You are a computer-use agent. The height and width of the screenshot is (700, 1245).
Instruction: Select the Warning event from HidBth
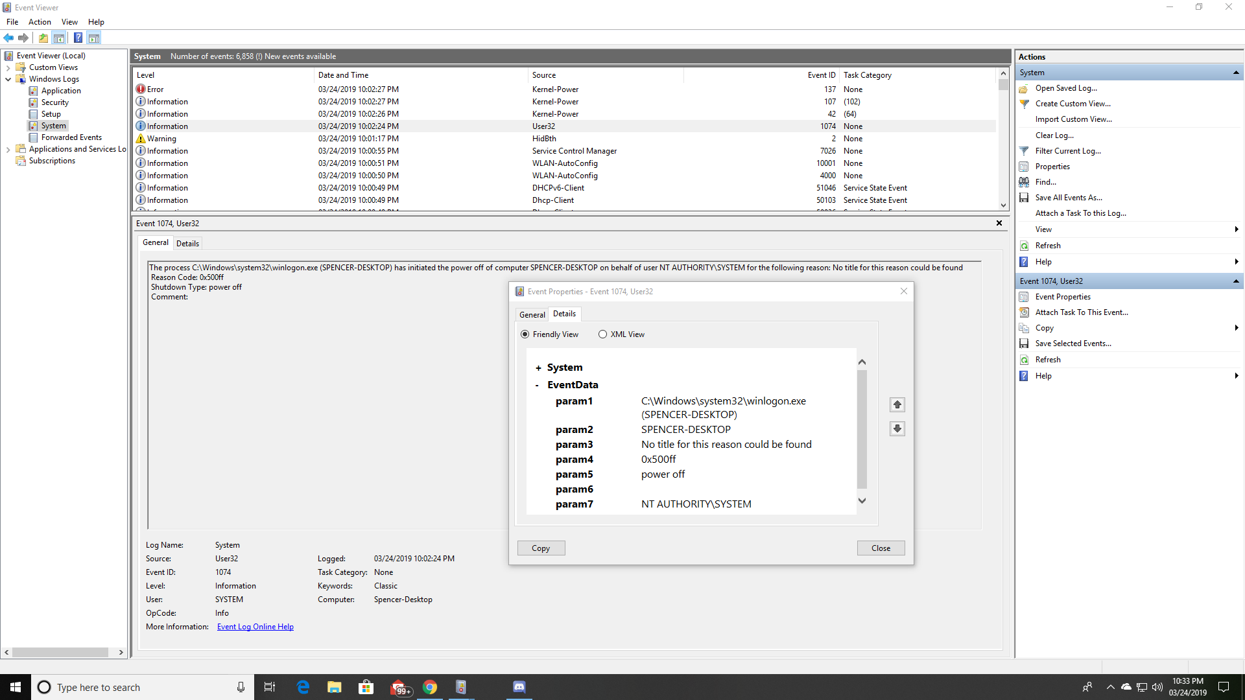click(564, 139)
